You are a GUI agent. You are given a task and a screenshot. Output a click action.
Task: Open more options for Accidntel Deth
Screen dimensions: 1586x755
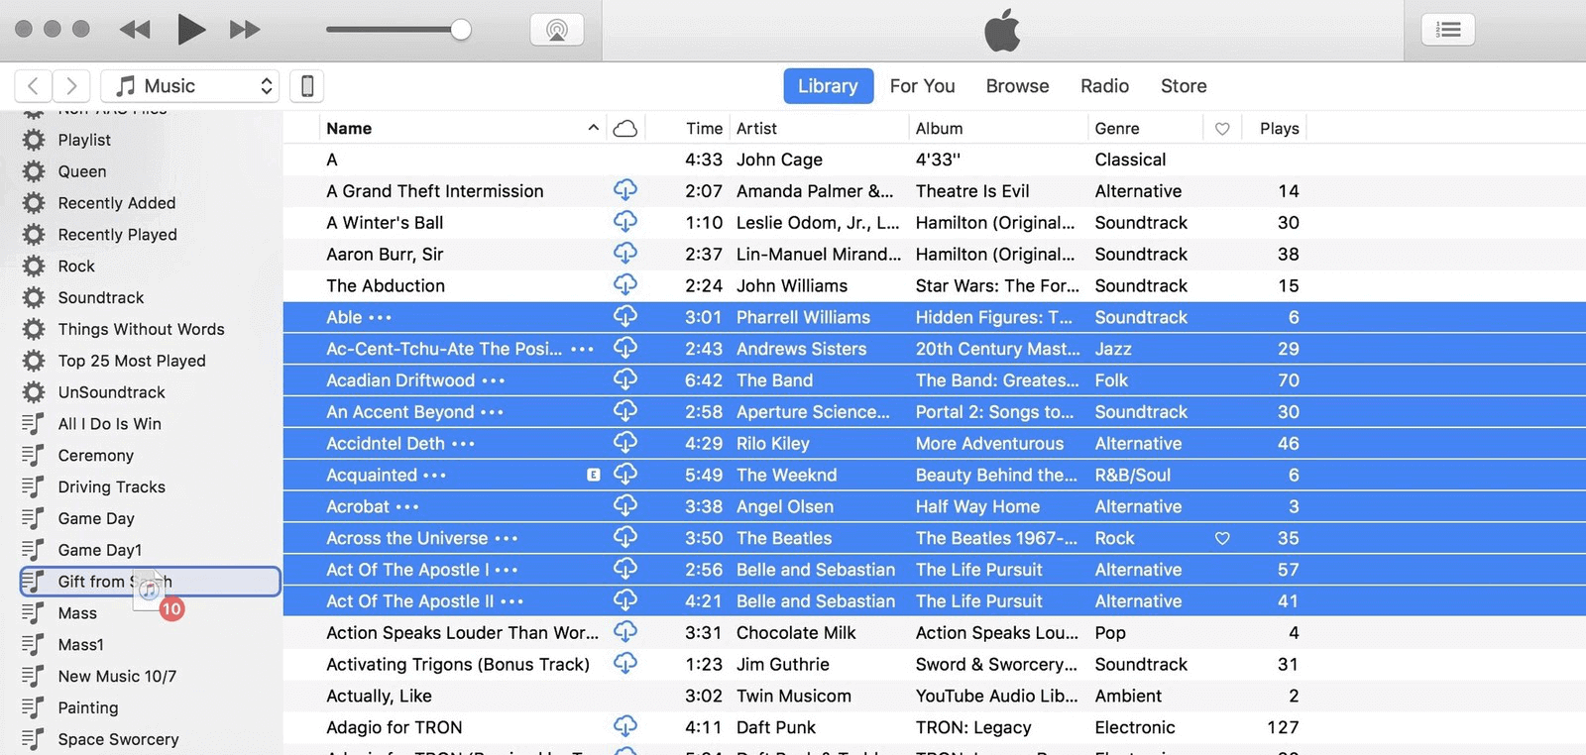tap(463, 445)
